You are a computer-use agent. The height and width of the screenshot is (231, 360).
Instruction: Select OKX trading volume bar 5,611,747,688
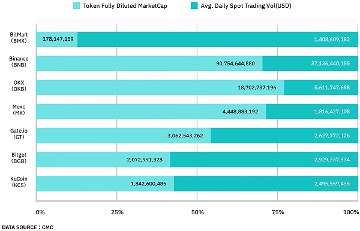[x=321, y=88]
